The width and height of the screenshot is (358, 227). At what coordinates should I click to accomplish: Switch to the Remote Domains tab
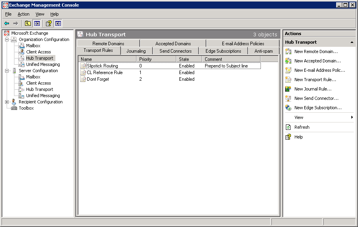108,43
